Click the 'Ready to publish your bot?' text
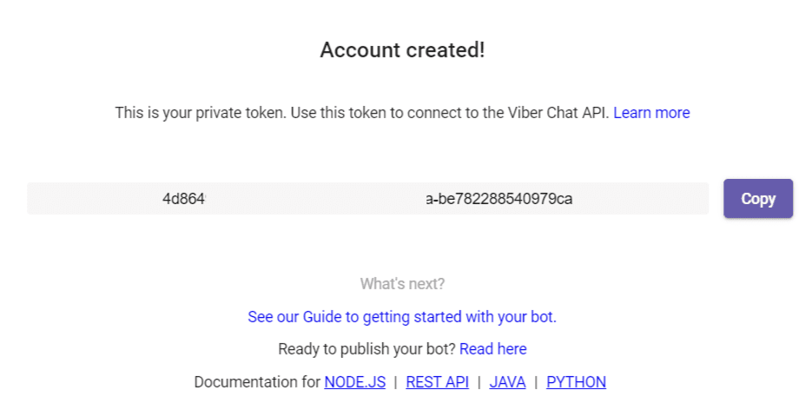The width and height of the screenshot is (812, 410). 366,349
